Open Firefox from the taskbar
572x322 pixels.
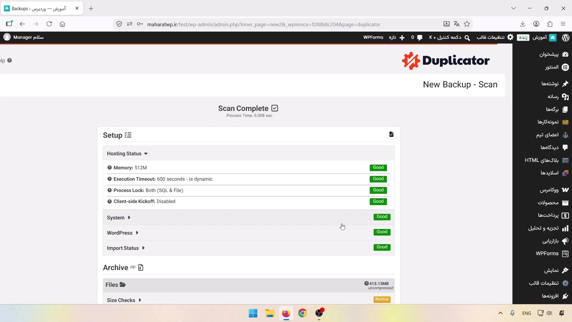[x=286, y=313]
